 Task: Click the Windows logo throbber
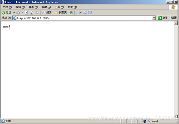pyautogui.click(x=173, y=7)
